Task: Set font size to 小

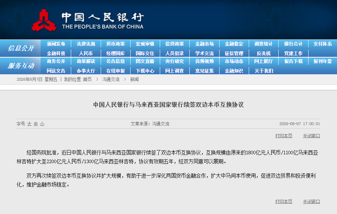Action: coord(42,124)
